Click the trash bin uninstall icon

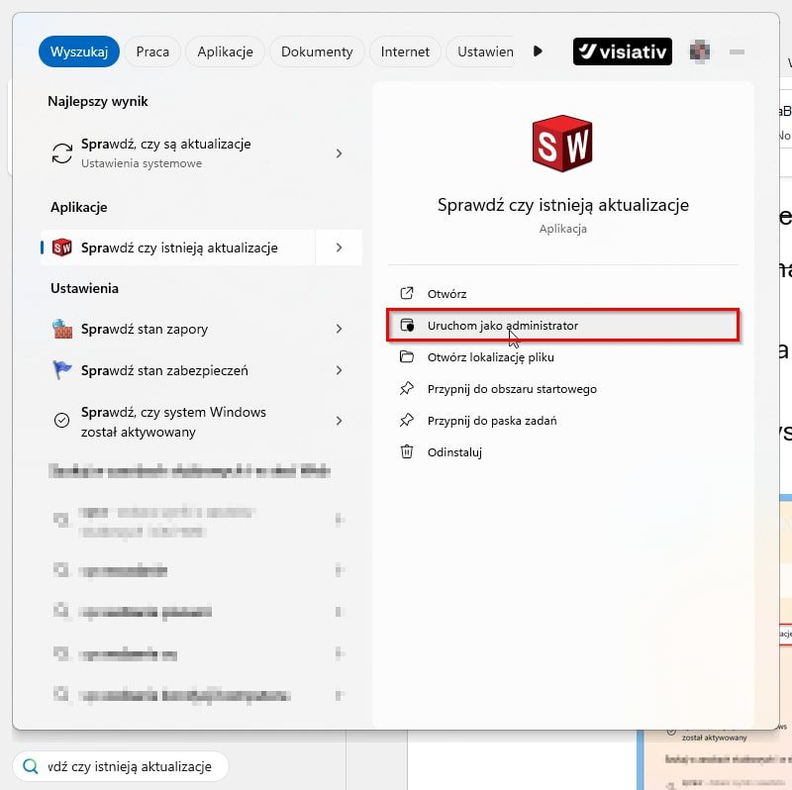pyautogui.click(x=407, y=451)
